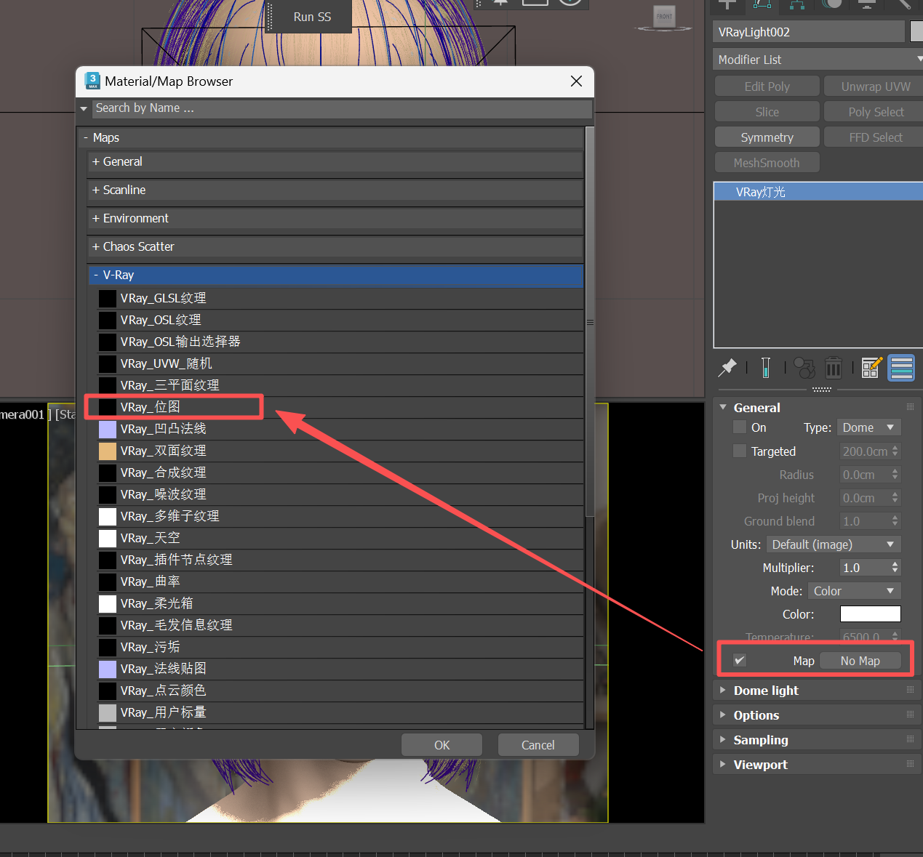Click the Edit Poly modifier button
Image resolution: width=923 pixels, height=857 pixels.
767,86
